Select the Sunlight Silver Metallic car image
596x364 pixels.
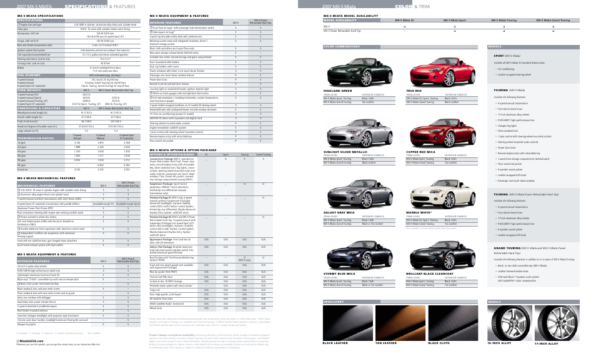[x=360, y=134]
